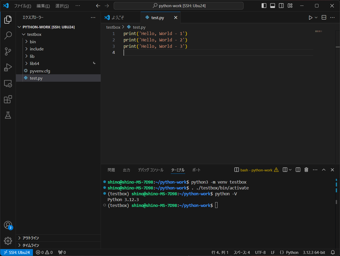The image size is (340, 256).
Task: Select the Source Control icon
Action: click(x=8, y=51)
